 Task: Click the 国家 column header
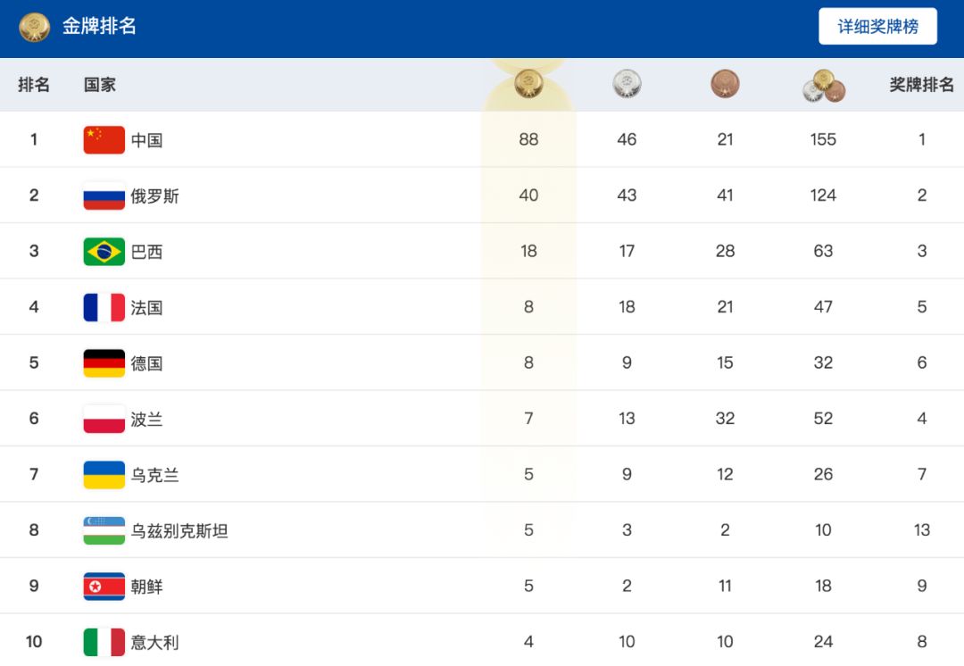(x=100, y=84)
